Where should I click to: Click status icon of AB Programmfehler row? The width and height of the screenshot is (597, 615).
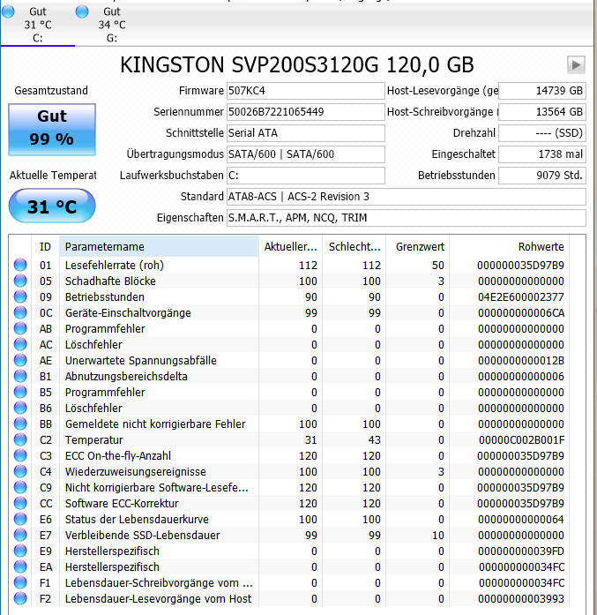coord(20,329)
